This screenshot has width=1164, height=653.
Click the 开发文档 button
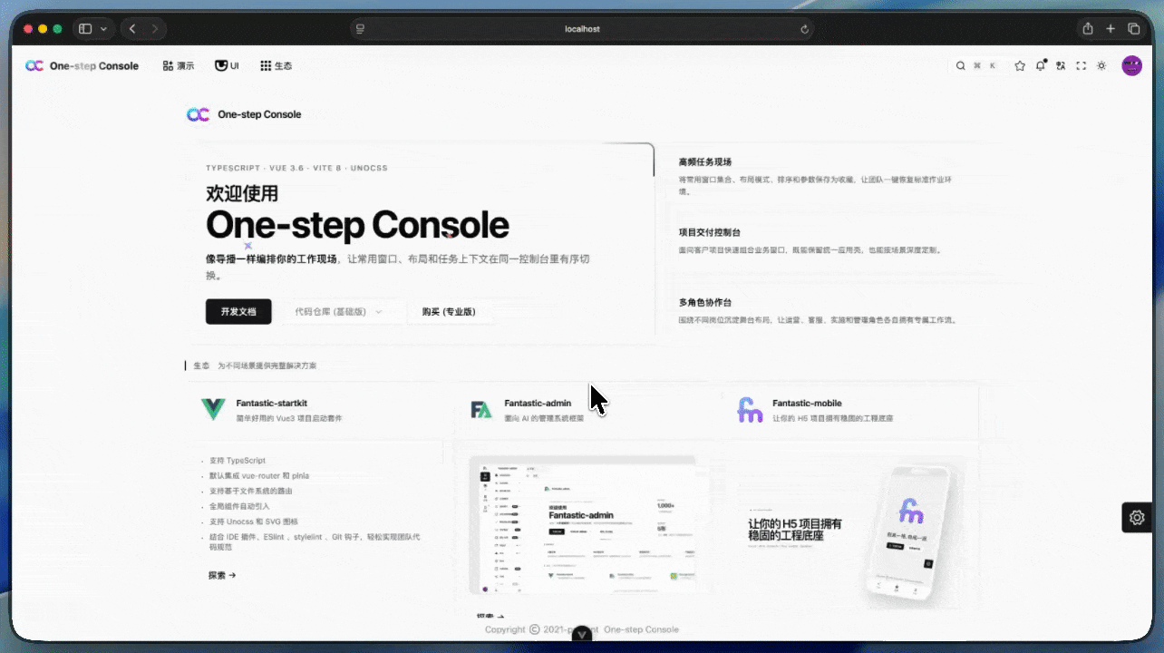(x=238, y=311)
